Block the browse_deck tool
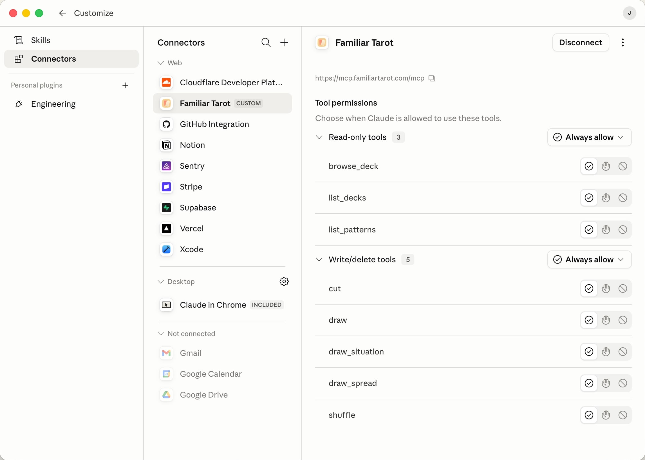Viewport: 645px width, 460px height. click(622, 166)
